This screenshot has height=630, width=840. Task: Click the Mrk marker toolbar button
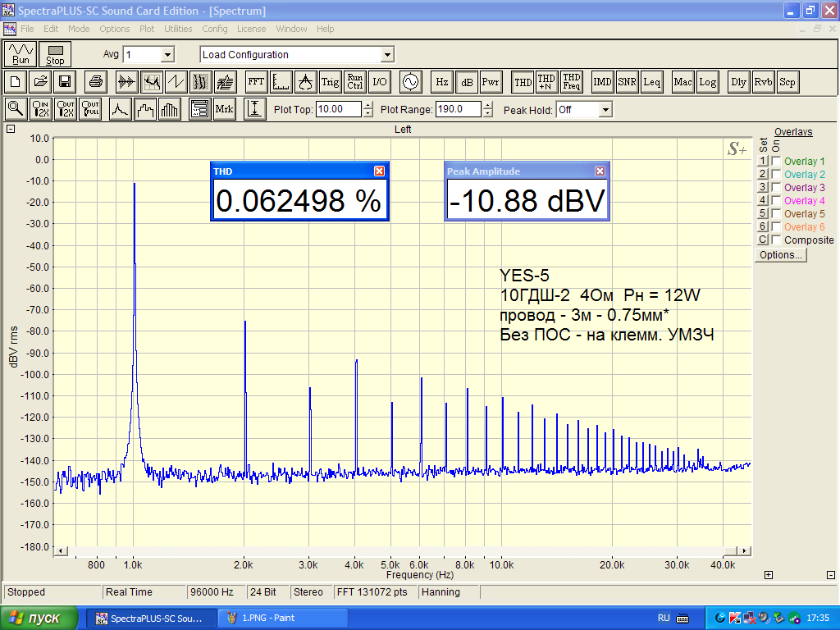point(224,109)
